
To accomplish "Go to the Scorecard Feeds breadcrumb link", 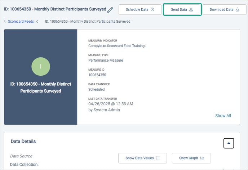I will point(21,22).
